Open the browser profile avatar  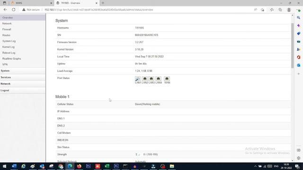click(289, 9)
